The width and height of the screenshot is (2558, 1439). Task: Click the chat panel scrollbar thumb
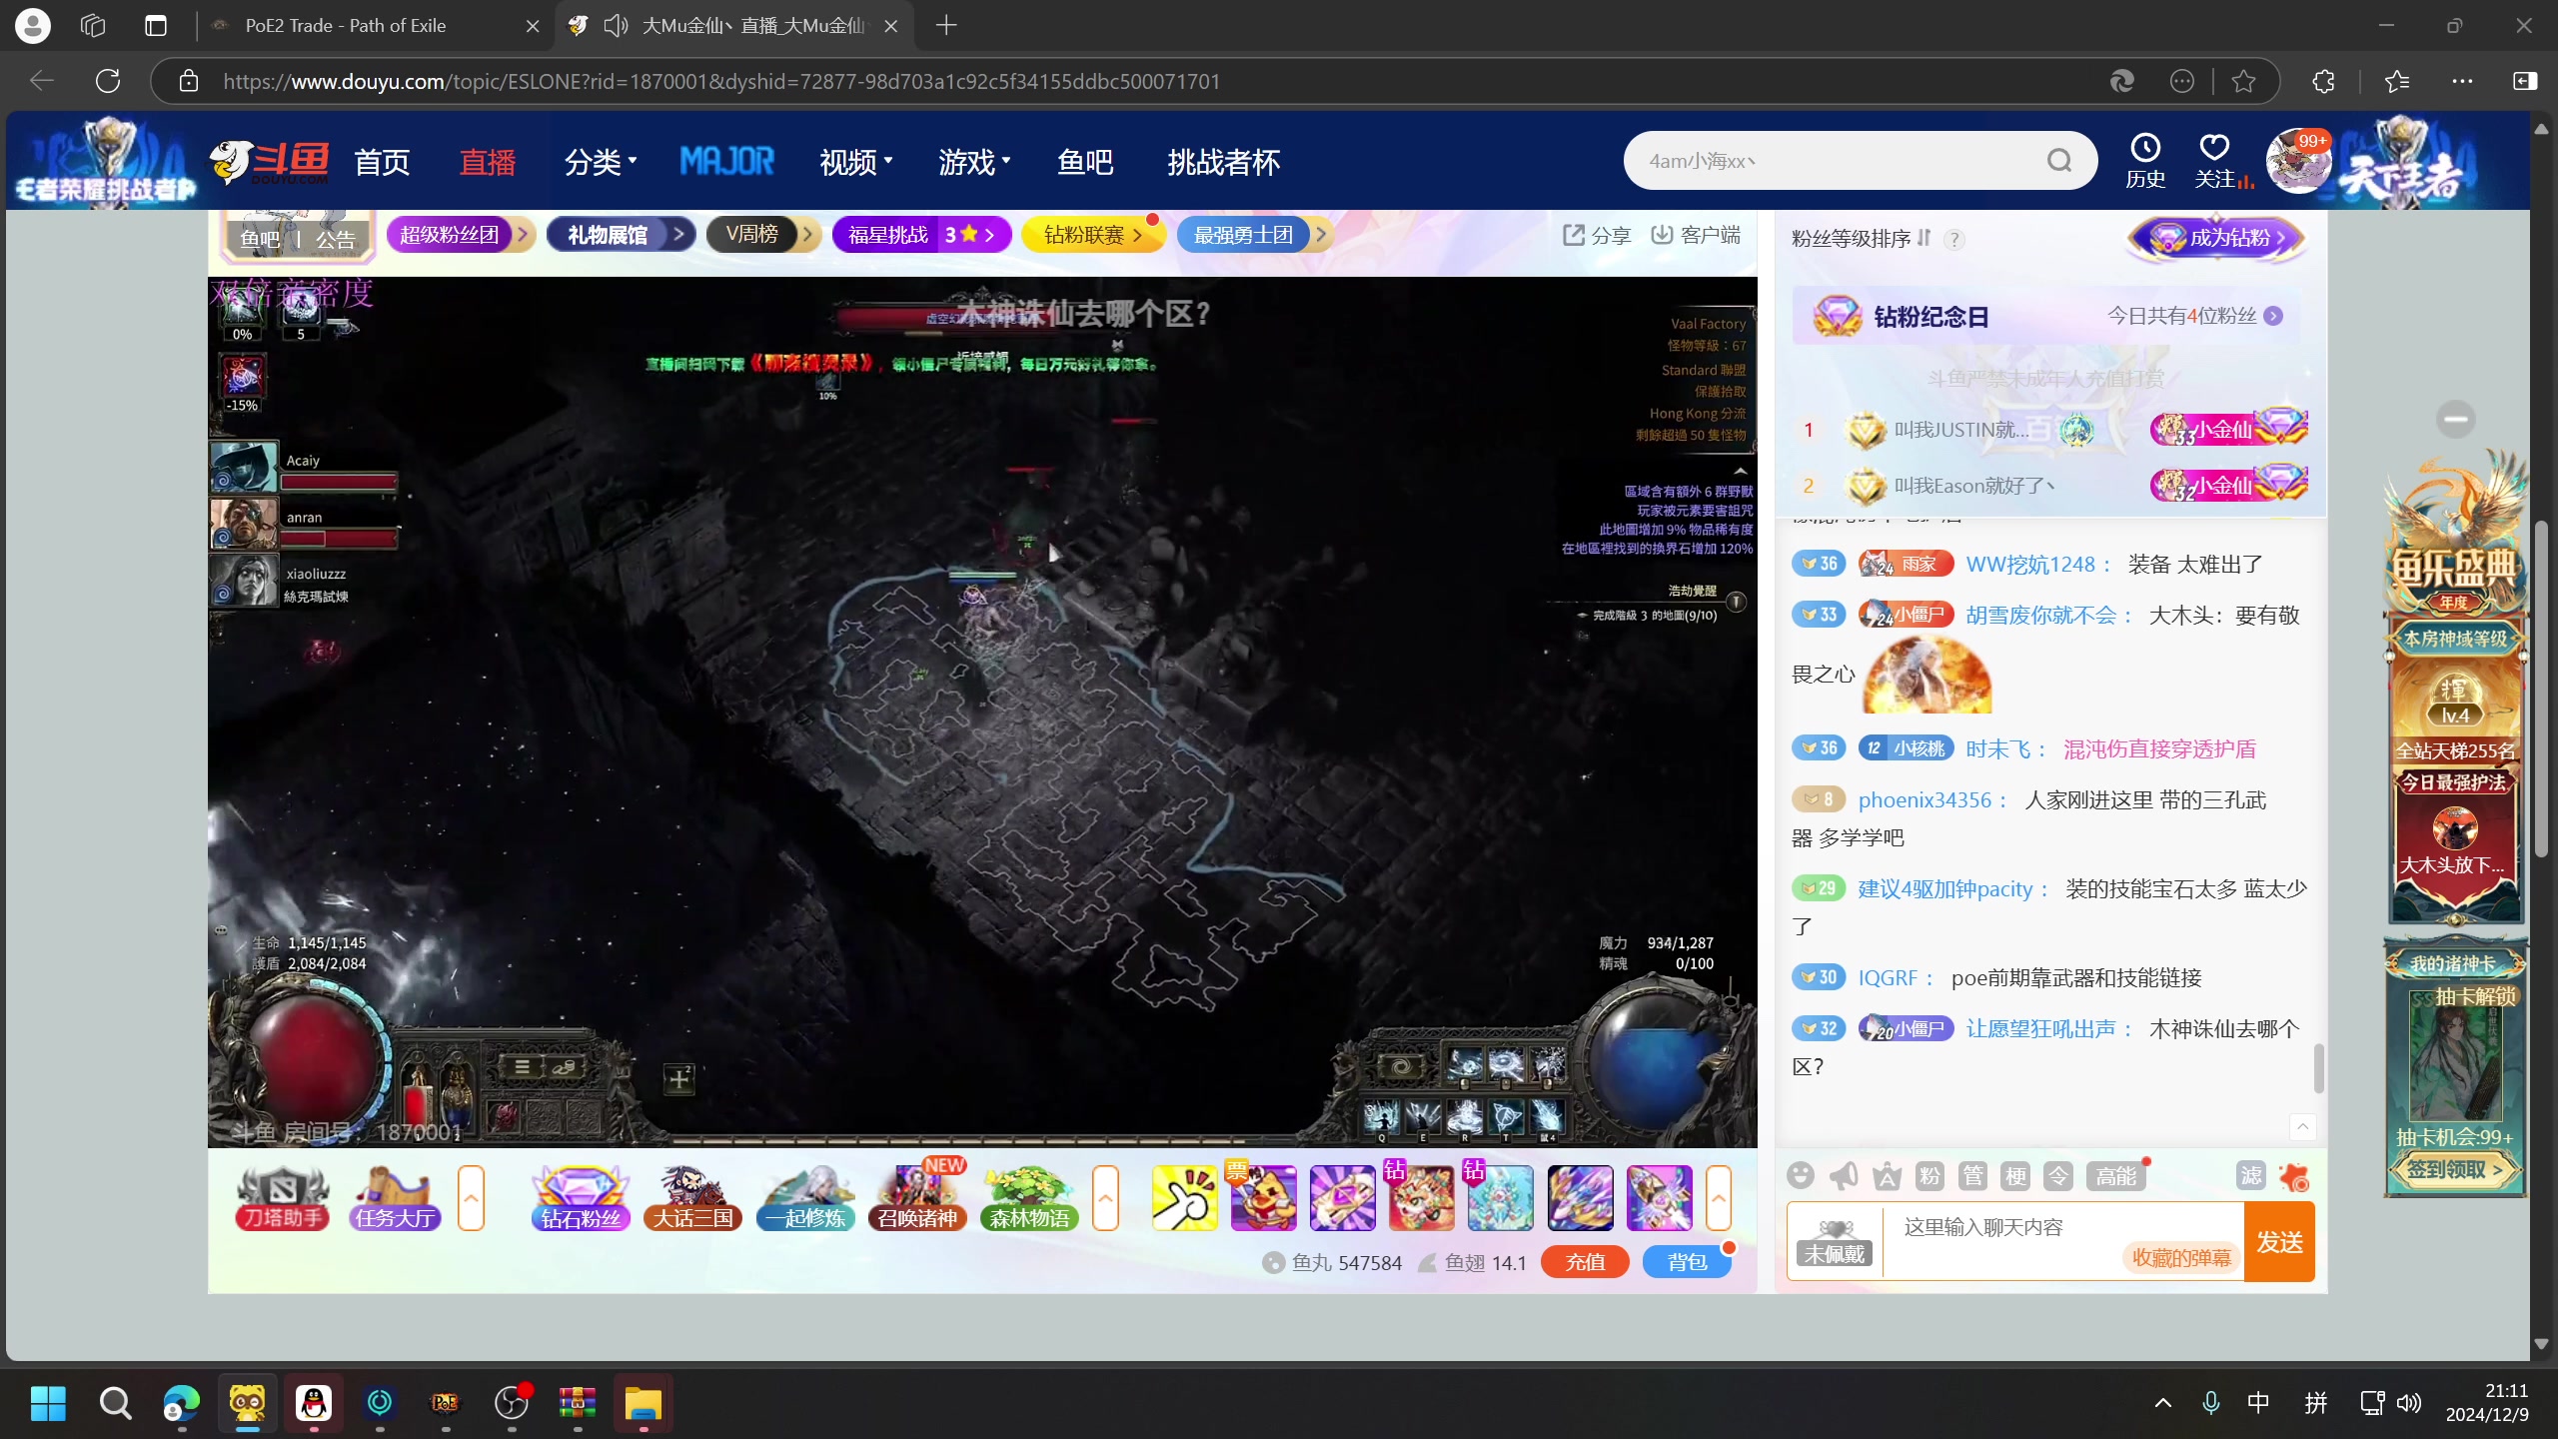(x=2318, y=1068)
